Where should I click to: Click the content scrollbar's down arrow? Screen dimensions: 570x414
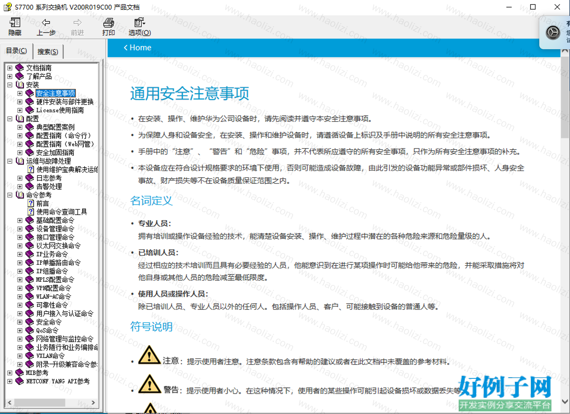click(x=565, y=402)
